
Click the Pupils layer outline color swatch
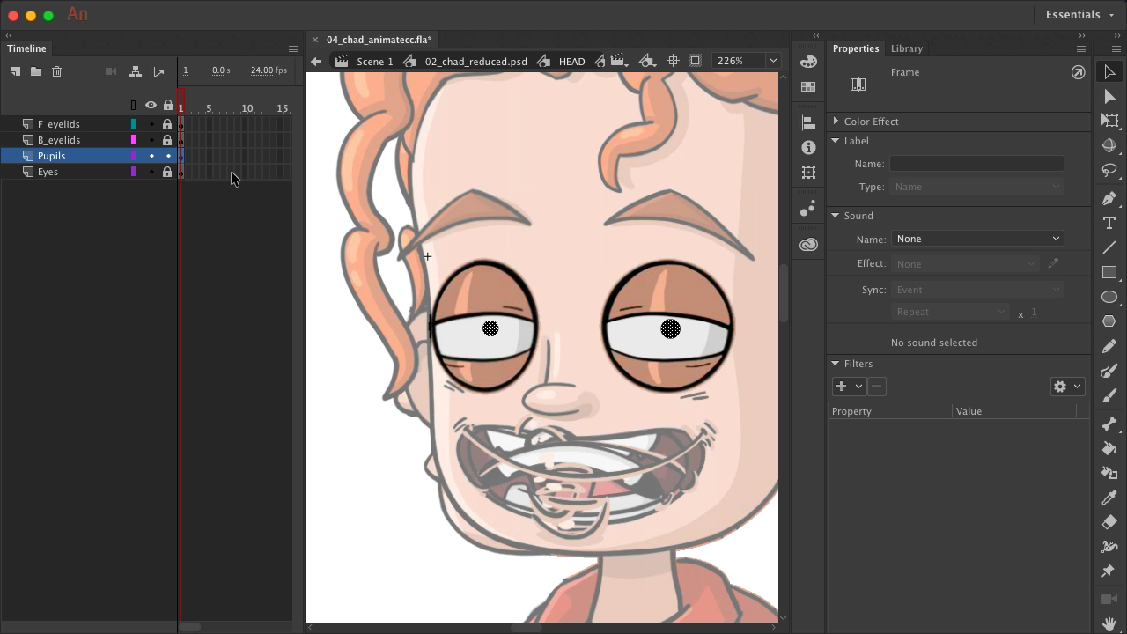(134, 156)
